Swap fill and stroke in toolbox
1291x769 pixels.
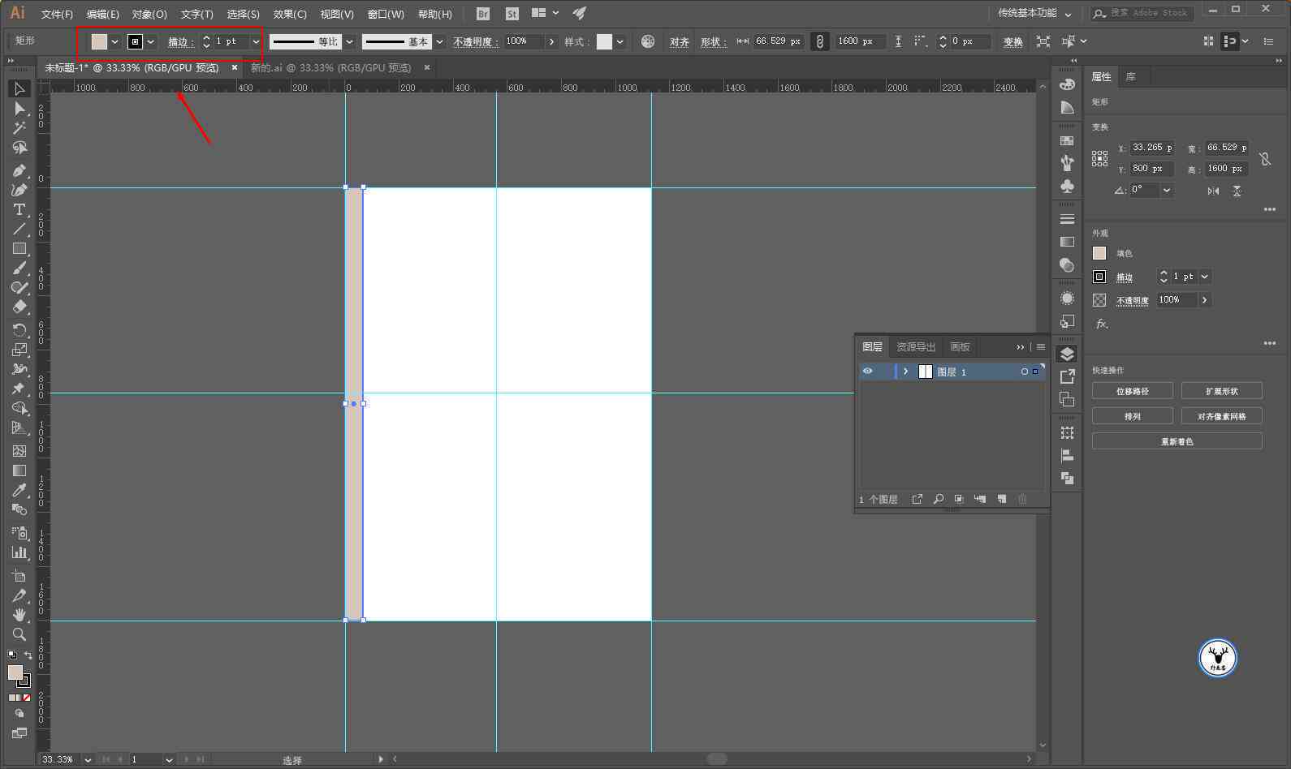click(28, 655)
